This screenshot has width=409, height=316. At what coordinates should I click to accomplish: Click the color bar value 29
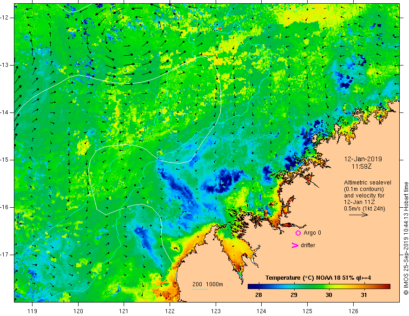(294, 295)
